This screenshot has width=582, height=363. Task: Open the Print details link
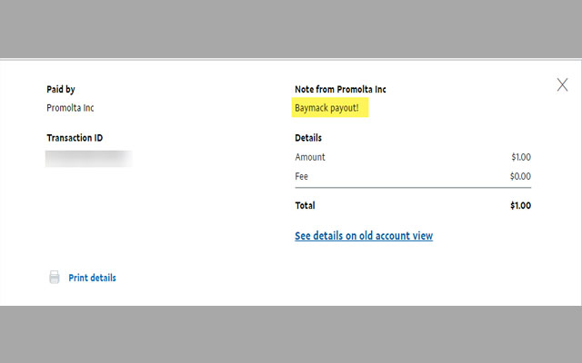click(92, 278)
